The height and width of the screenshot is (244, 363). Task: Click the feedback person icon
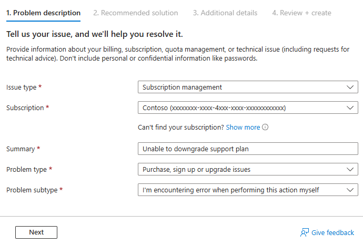click(x=304, y=232)
